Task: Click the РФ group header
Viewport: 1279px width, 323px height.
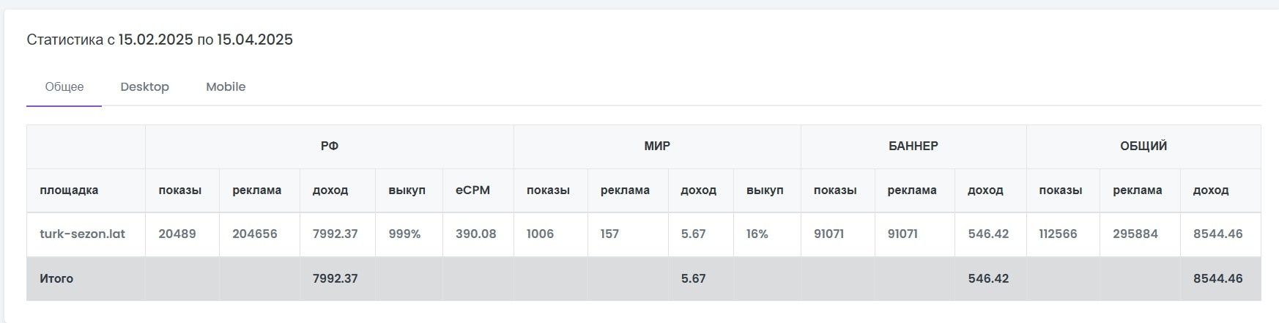Action: (x=330, y=146)
